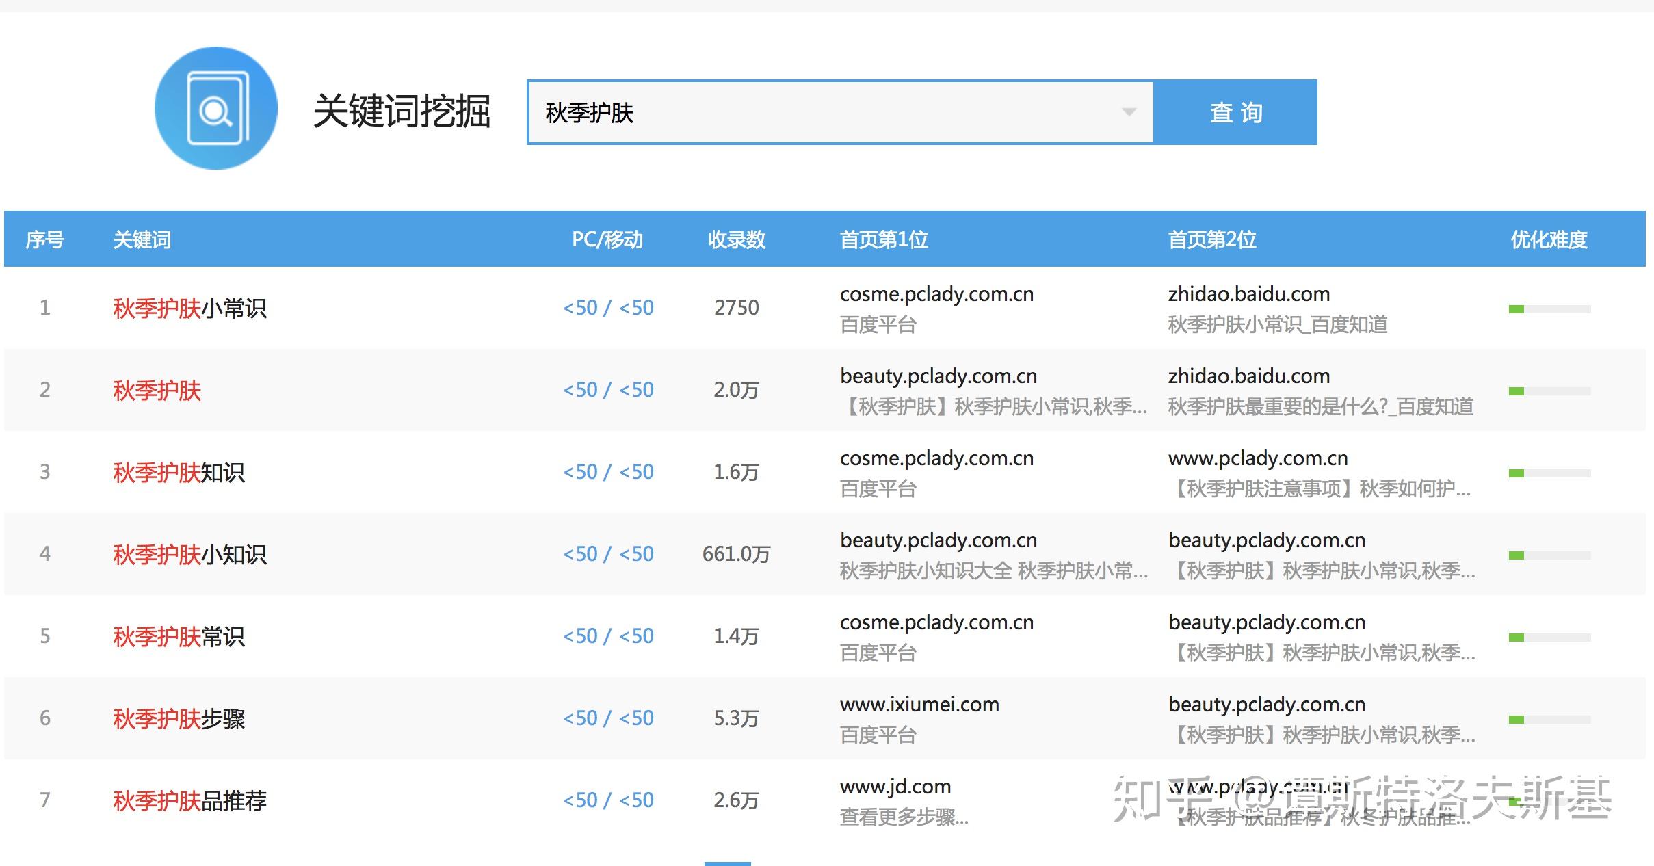Viewport: 1654px width, 866px height.
Task: Click first-place beauty.pclady.com.cn in row 2
Action: pyautogui.click(x=938, y=376)
